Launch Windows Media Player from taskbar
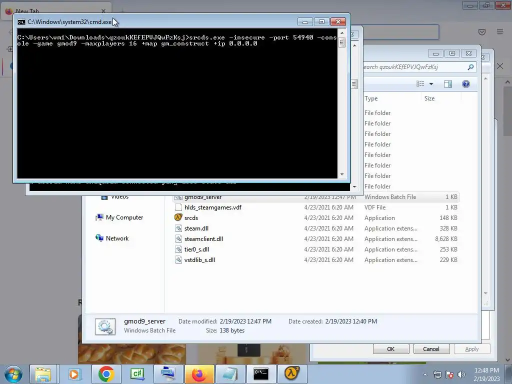 tap(74, 374)
